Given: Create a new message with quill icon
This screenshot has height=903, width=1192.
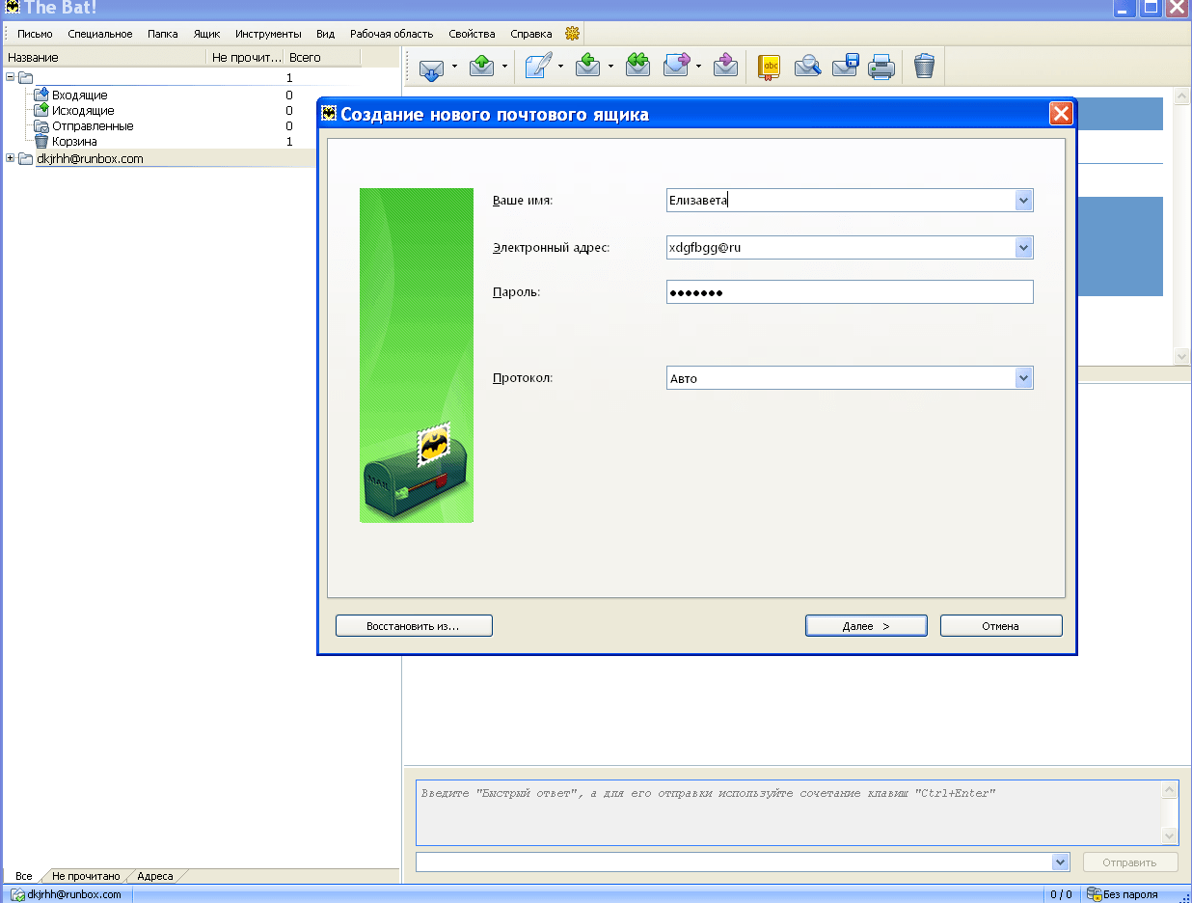Looking at the screenshot, I should coord(538,67).
